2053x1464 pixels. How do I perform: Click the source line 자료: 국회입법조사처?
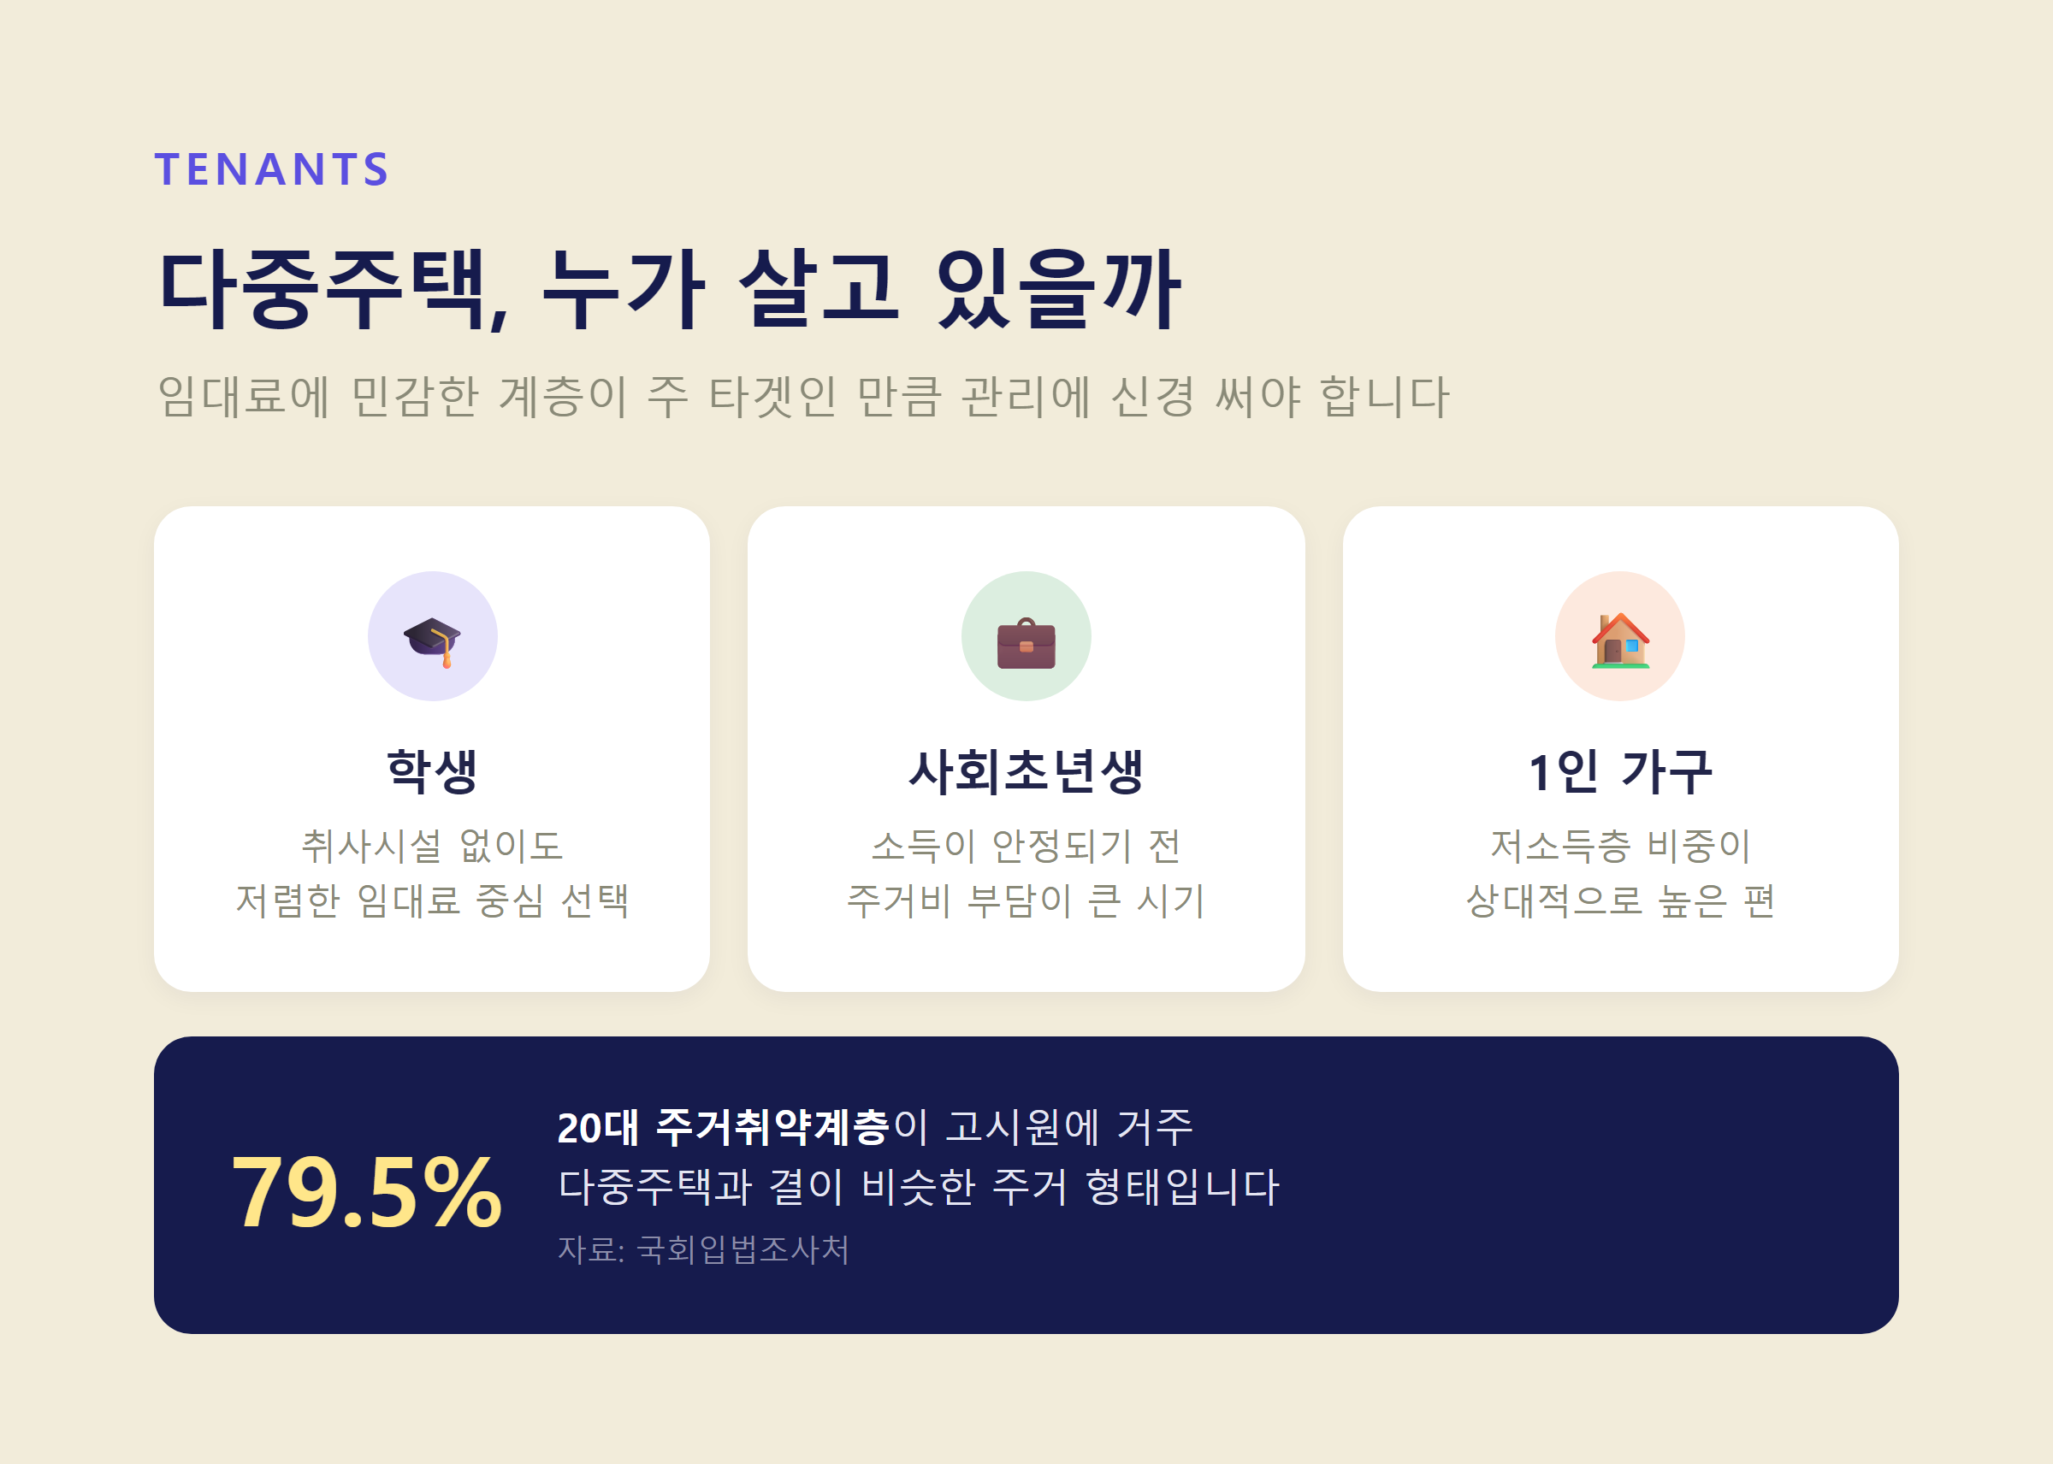pos(703,1249)
